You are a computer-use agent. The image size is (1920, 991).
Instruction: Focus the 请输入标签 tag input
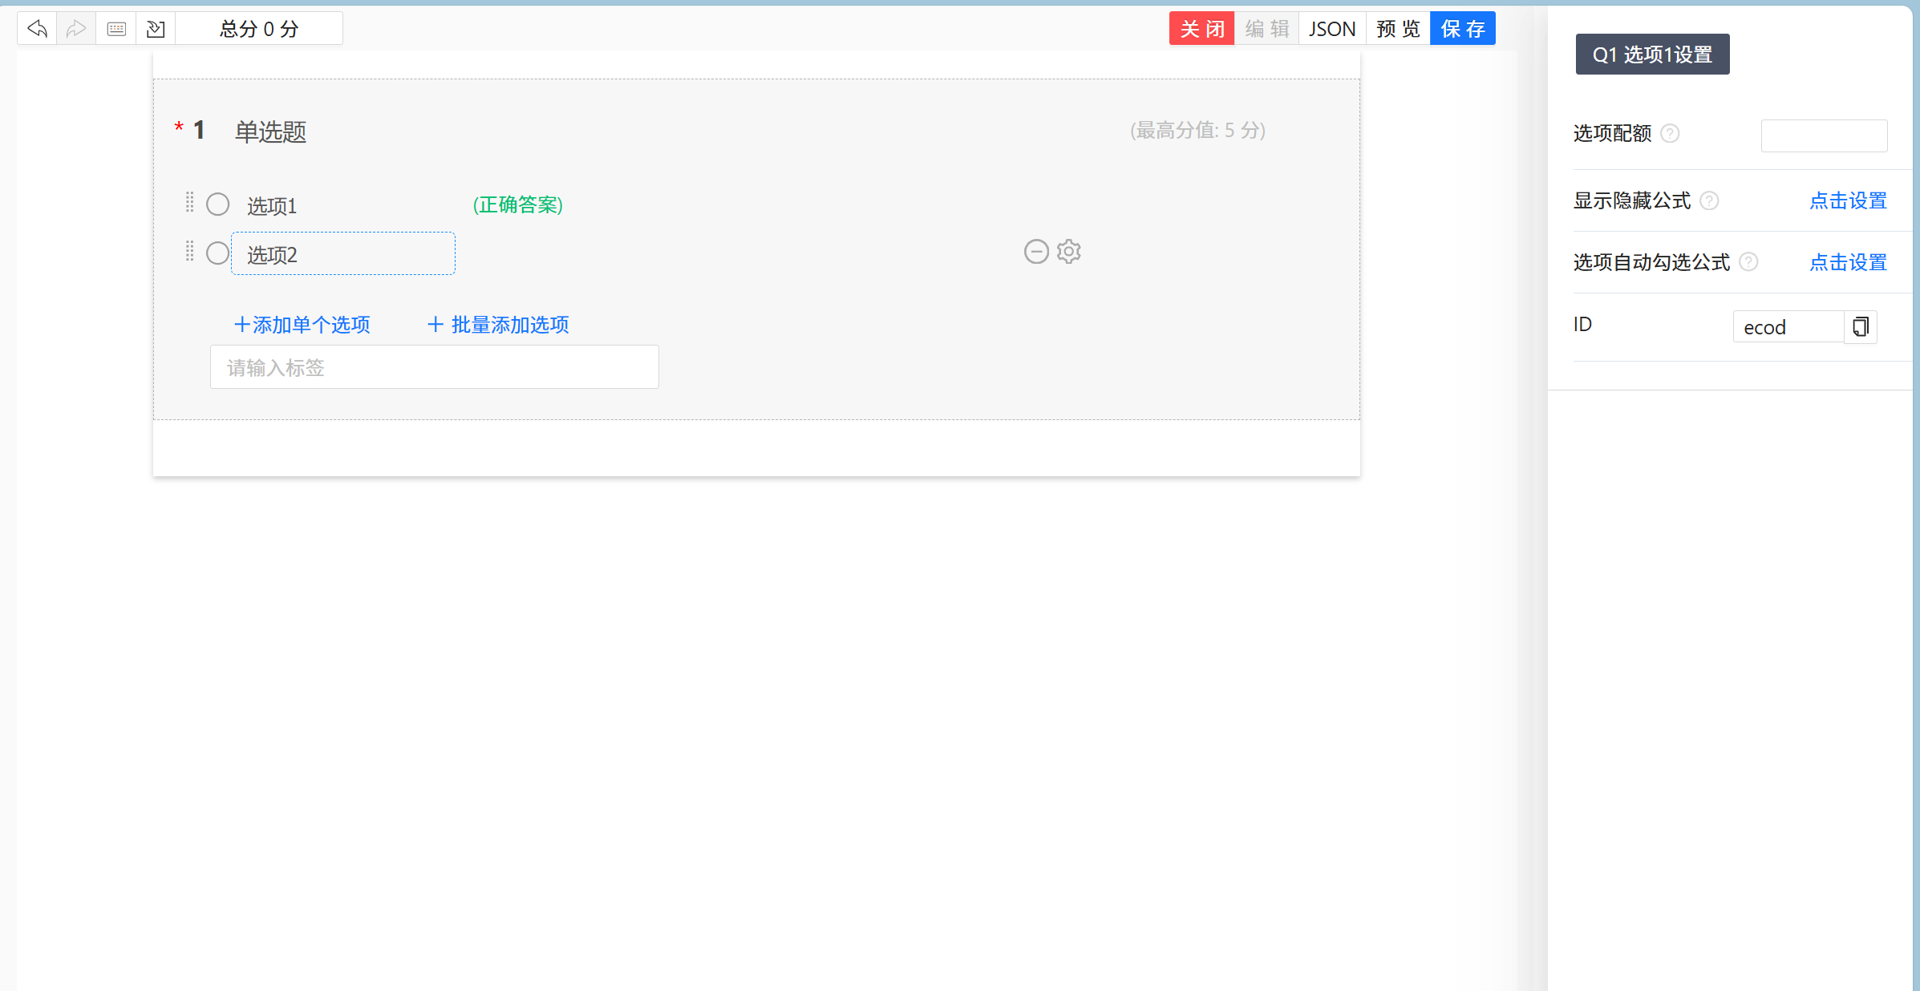434,367
